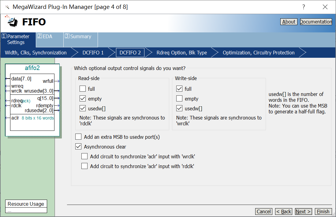Click the Back button
The width and height of the screenshot is (336, 217).
point(284,211)
